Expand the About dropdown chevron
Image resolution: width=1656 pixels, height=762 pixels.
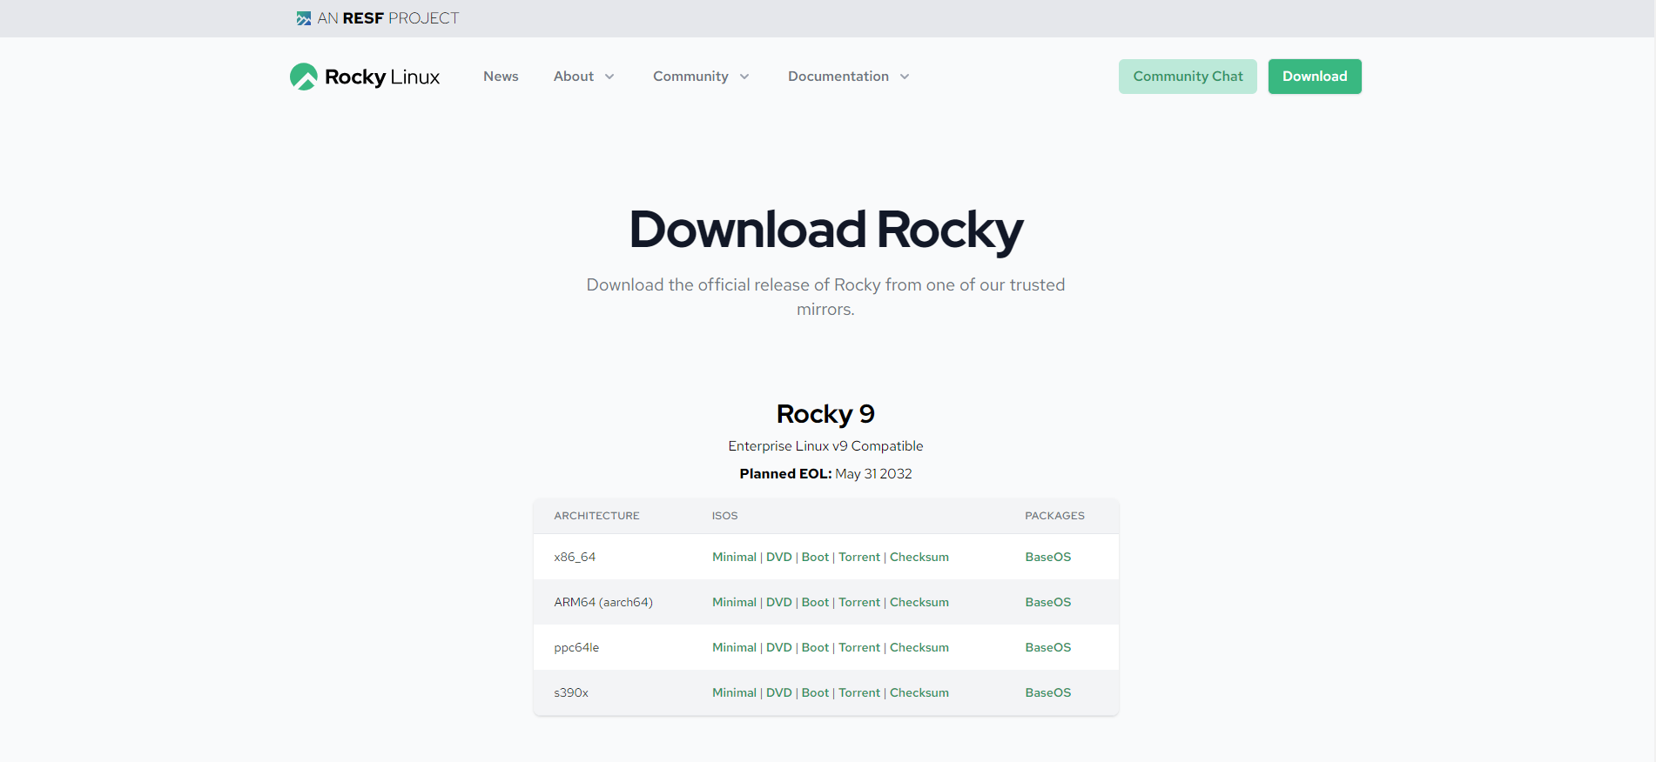click(x=609, y=77)
